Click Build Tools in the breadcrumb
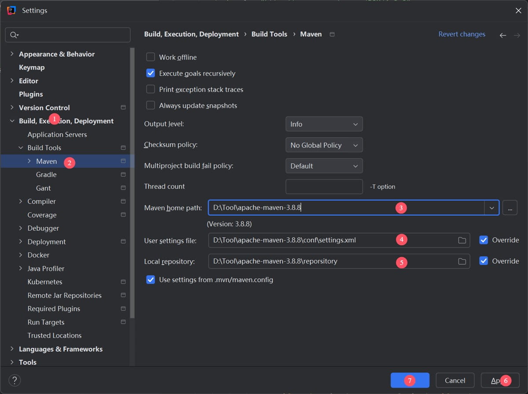 [269, 34]
